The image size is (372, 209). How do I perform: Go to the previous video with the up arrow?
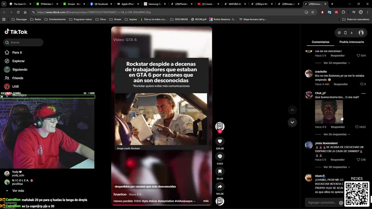pos(292,110)
